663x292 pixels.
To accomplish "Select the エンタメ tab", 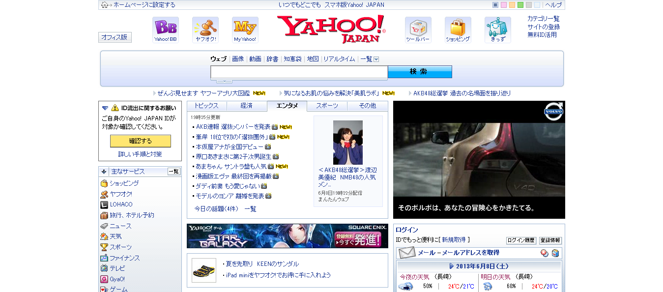I will pos(287,106).
